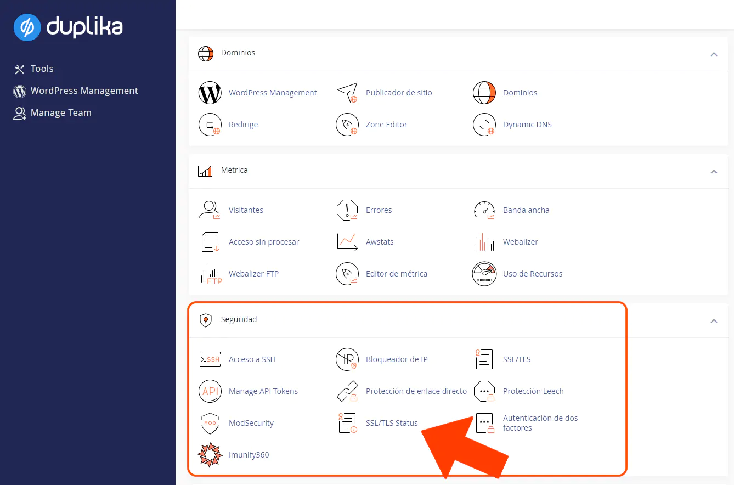Click the WordPress Management icon in Dominios
Screen dimensions: 734x485
(210, 93)
